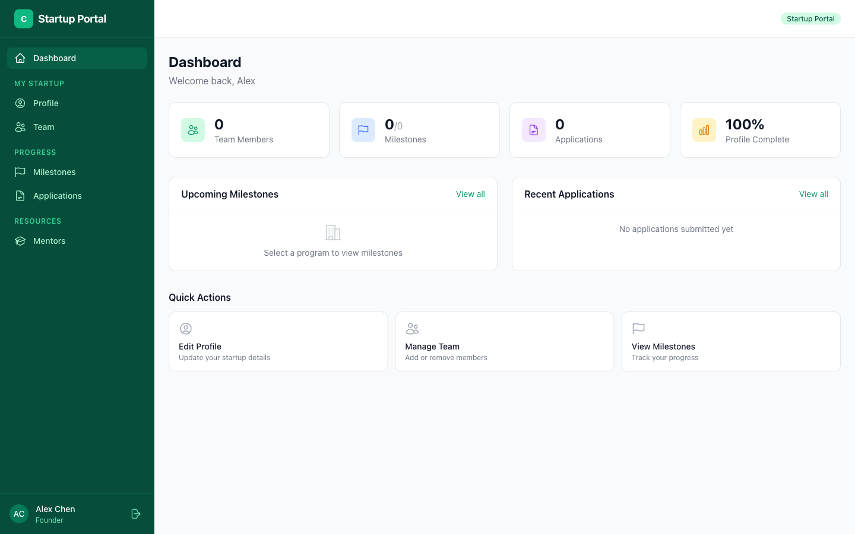Click the logout icon next to Alex Chen
The image size is (855, 534).
(x=135, y=514)
